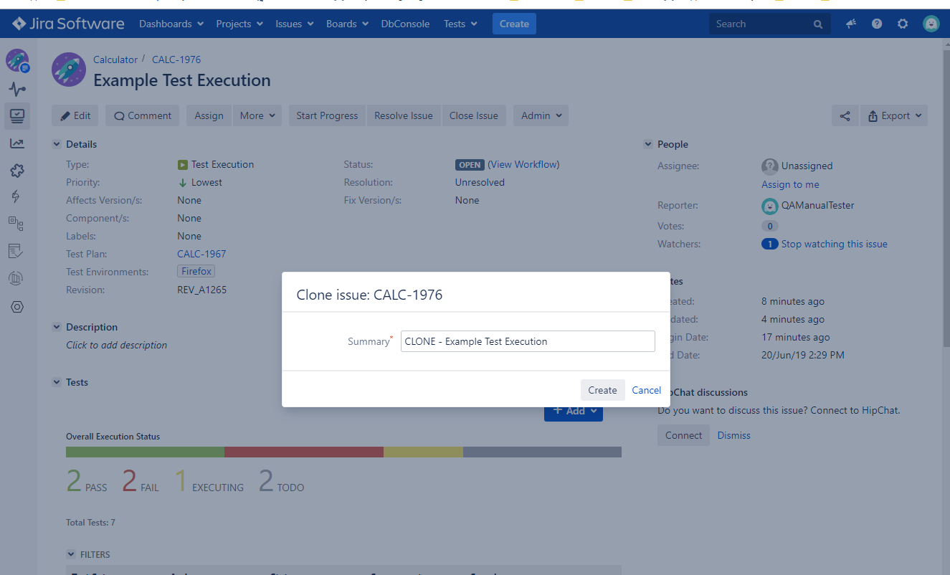Image resolution: width=950 pixels, height=575 pixels.
Task: Open the Projects menu
Action: click(x=239, y=24)
